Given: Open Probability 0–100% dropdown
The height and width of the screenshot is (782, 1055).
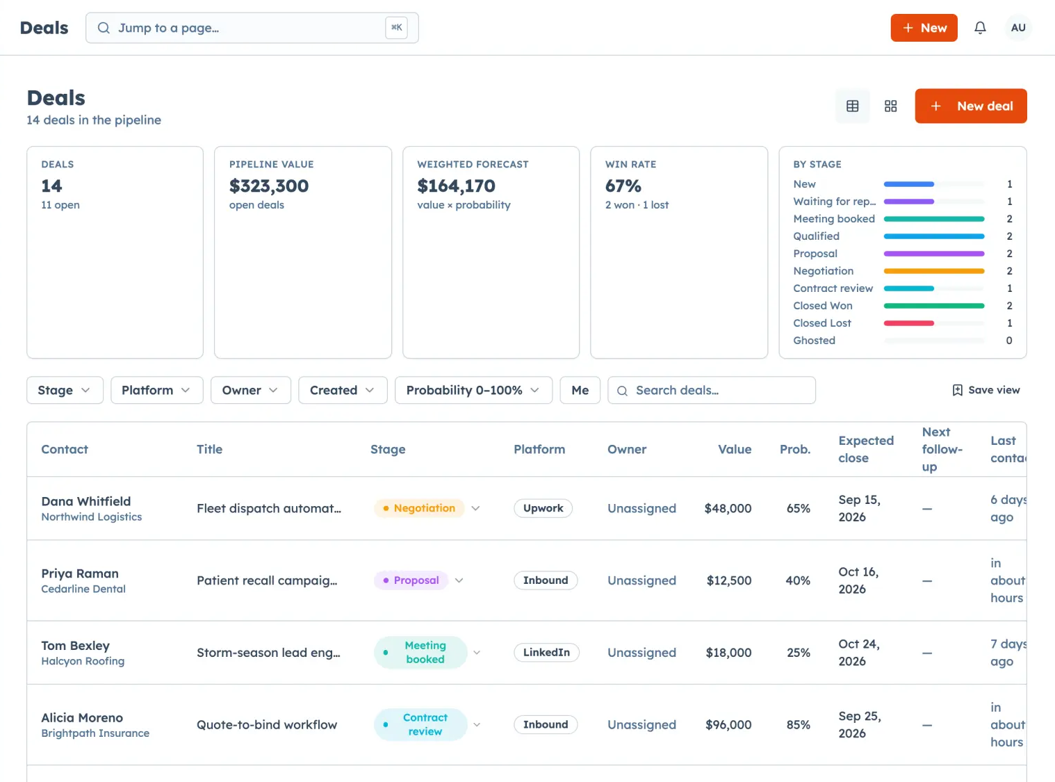Looking at the screenshot, I should pyautogui.click(x=473, y=390).
